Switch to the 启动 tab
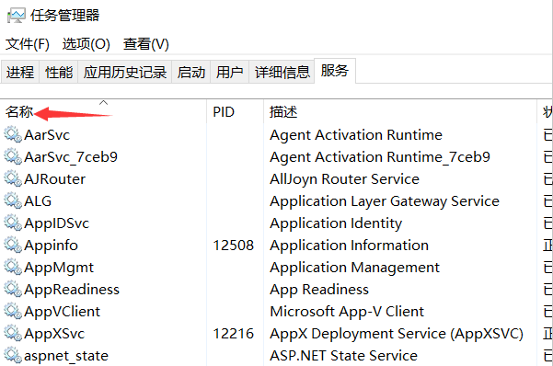 coord(191,72)
